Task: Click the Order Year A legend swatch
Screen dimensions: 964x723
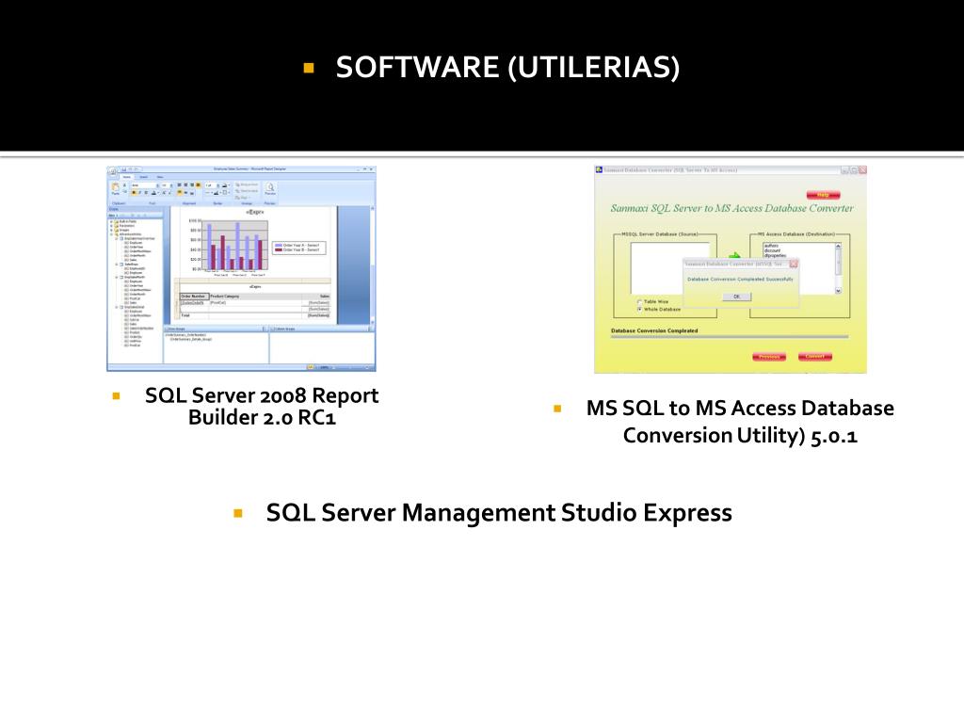Action: pyautogui.click(x=279, y=245)
